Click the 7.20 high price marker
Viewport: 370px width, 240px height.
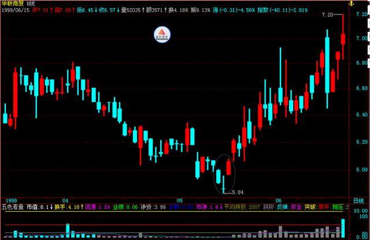pyautogui.click(x=328, y=15)
